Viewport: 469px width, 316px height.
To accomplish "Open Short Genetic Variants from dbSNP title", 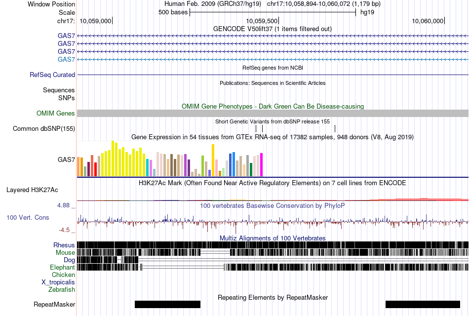I will coord(273,122).
